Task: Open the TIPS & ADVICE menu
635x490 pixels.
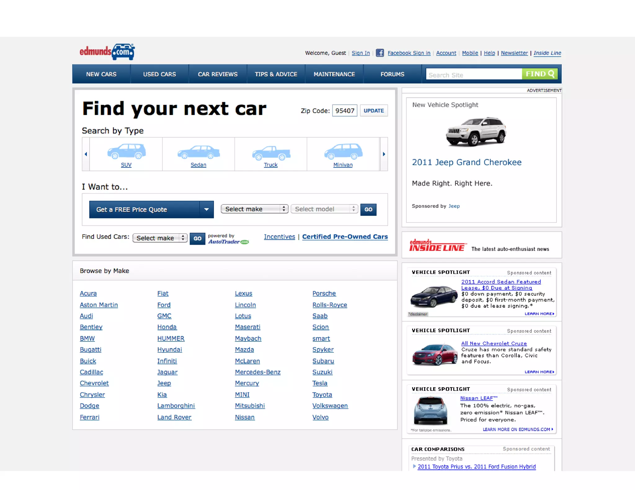Action: [x=276, y=74]
